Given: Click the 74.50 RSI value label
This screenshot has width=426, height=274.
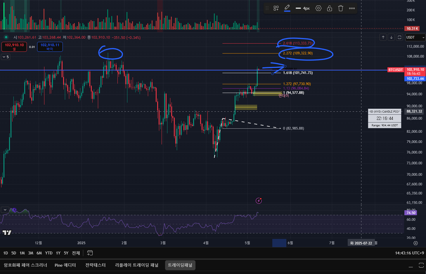Looking at the screenshot, I should [411, 213].
